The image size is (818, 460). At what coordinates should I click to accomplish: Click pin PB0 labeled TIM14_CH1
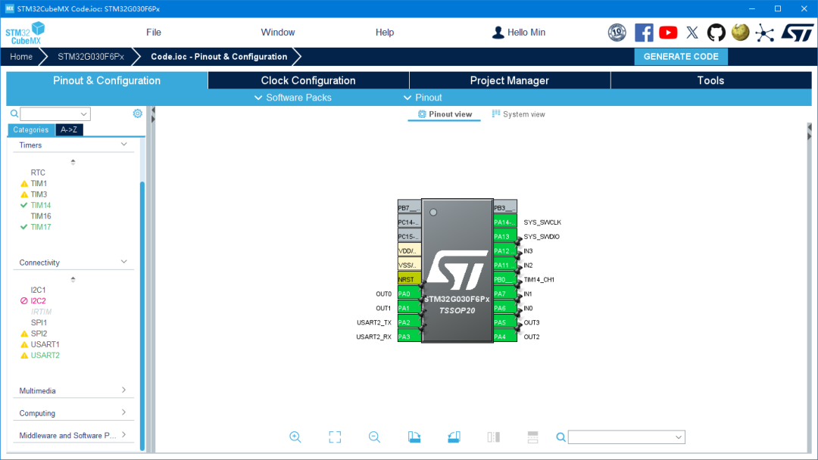coord(505,279)
